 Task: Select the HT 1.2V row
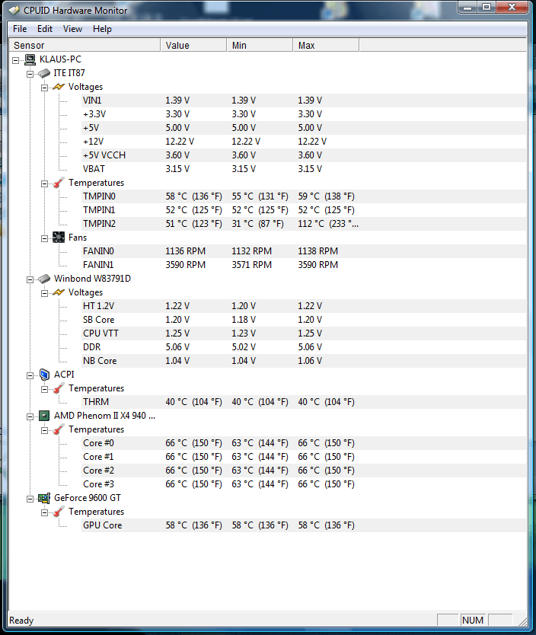304,306
